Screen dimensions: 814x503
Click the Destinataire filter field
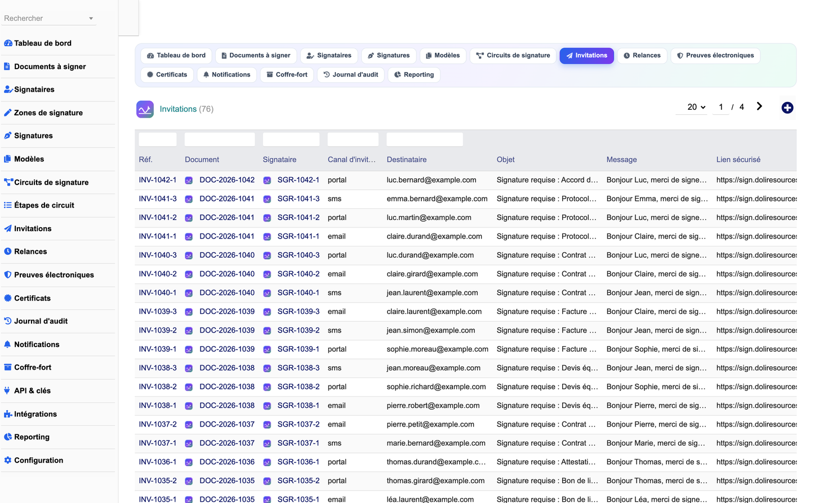425,140
